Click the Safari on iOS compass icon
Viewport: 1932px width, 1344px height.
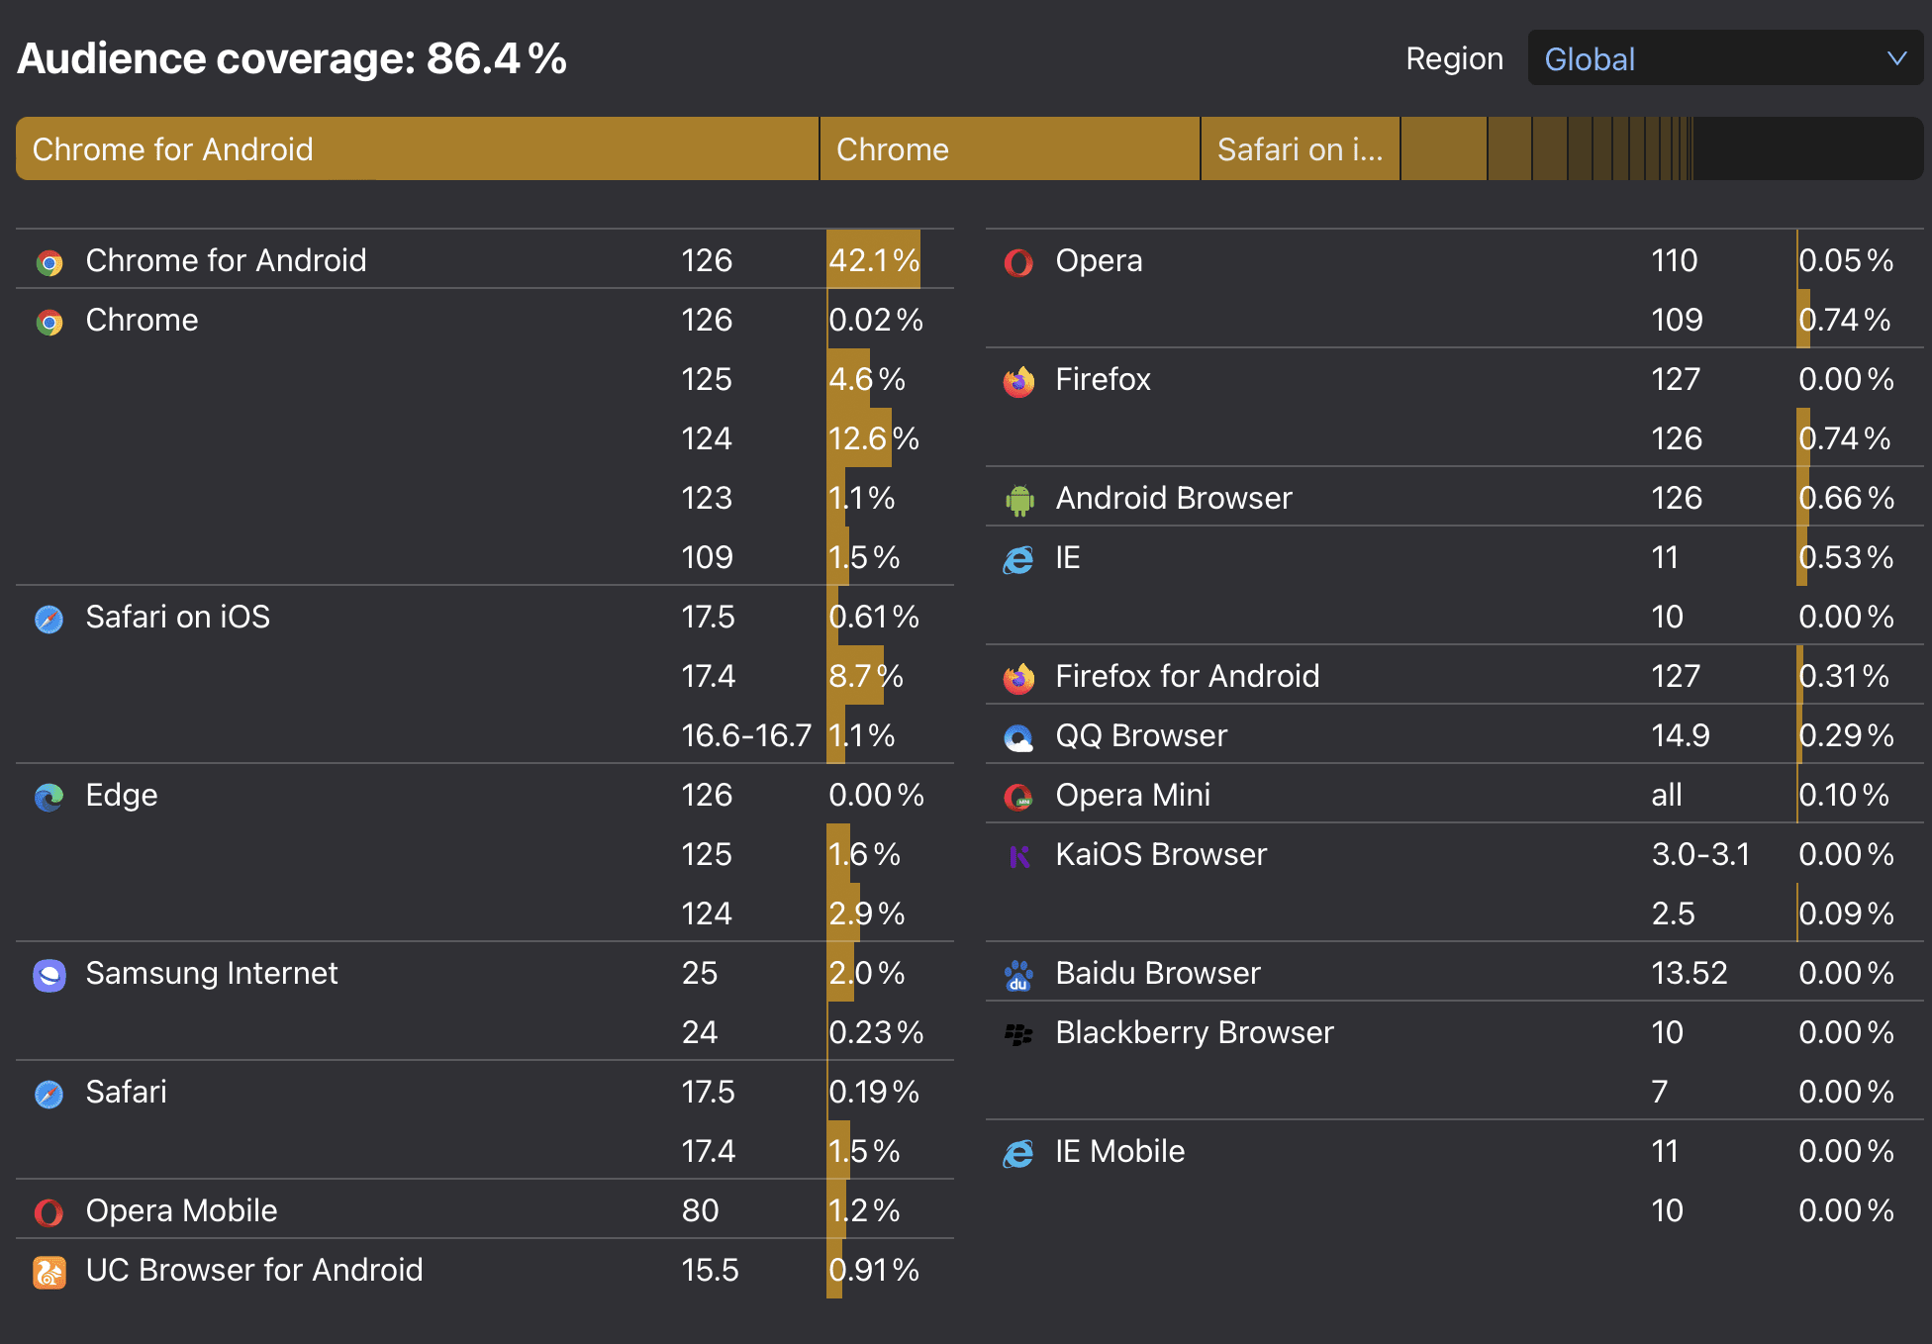tap(49, 619)
